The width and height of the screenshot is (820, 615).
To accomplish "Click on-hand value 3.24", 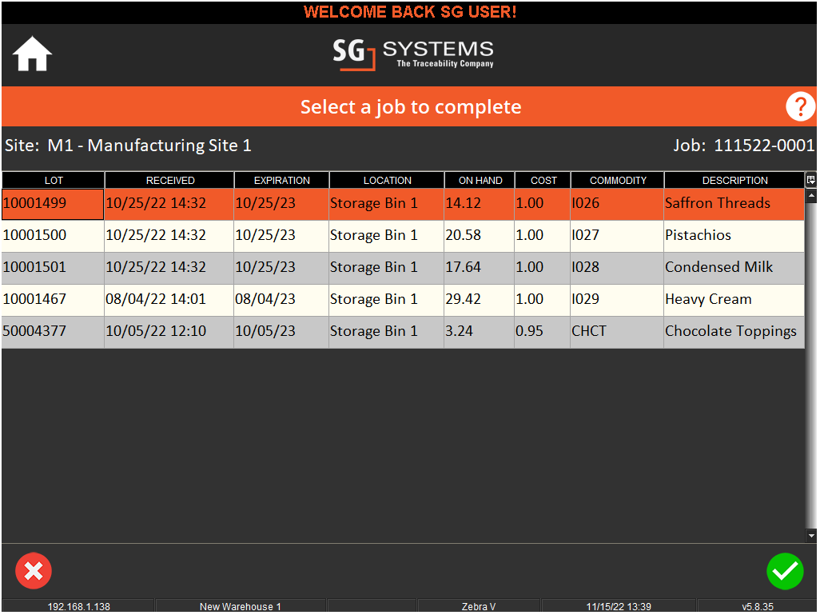I will coord(480,331).
